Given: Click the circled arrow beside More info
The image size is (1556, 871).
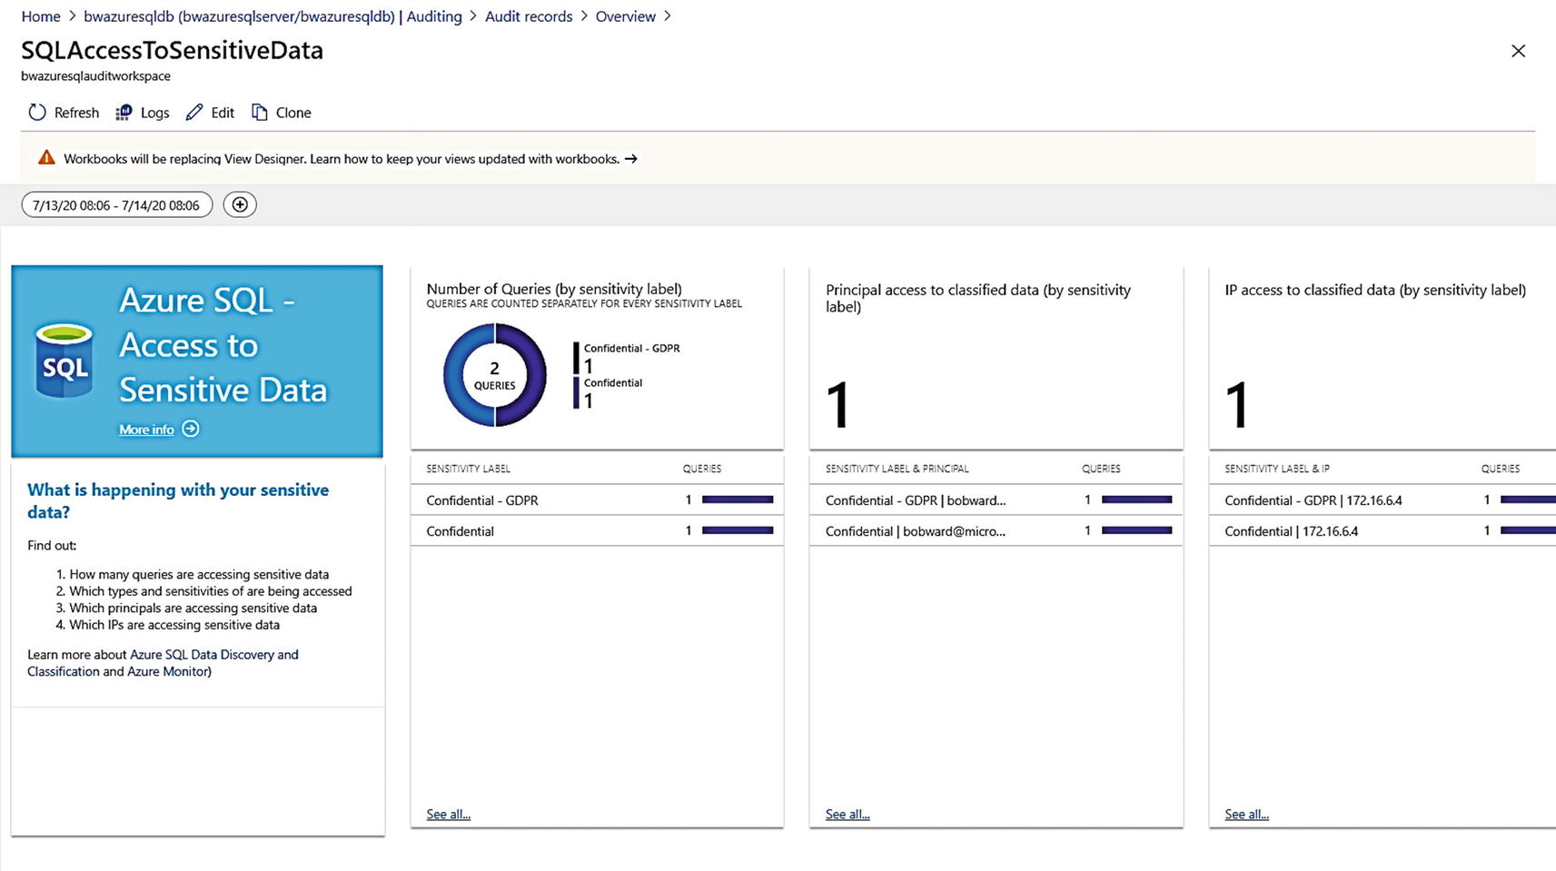Looking at the screenshot, I should pyautogui.click(x=191, y=429).
